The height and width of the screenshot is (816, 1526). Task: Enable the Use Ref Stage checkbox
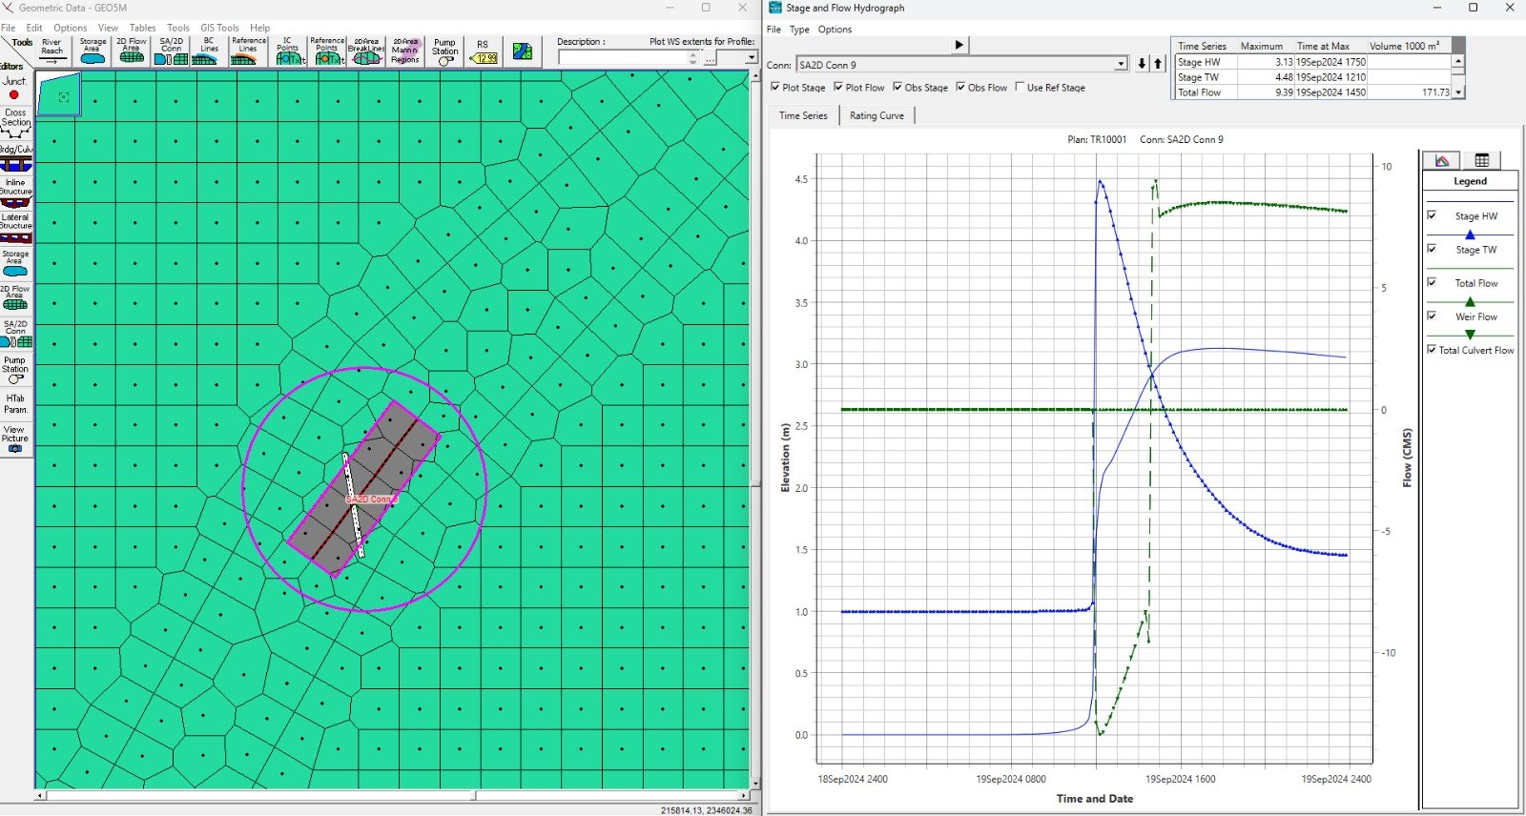1020,87
